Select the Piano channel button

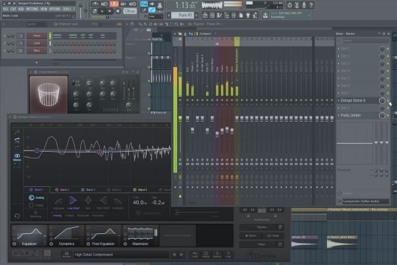pyautogui.click(x=36, y=36)
